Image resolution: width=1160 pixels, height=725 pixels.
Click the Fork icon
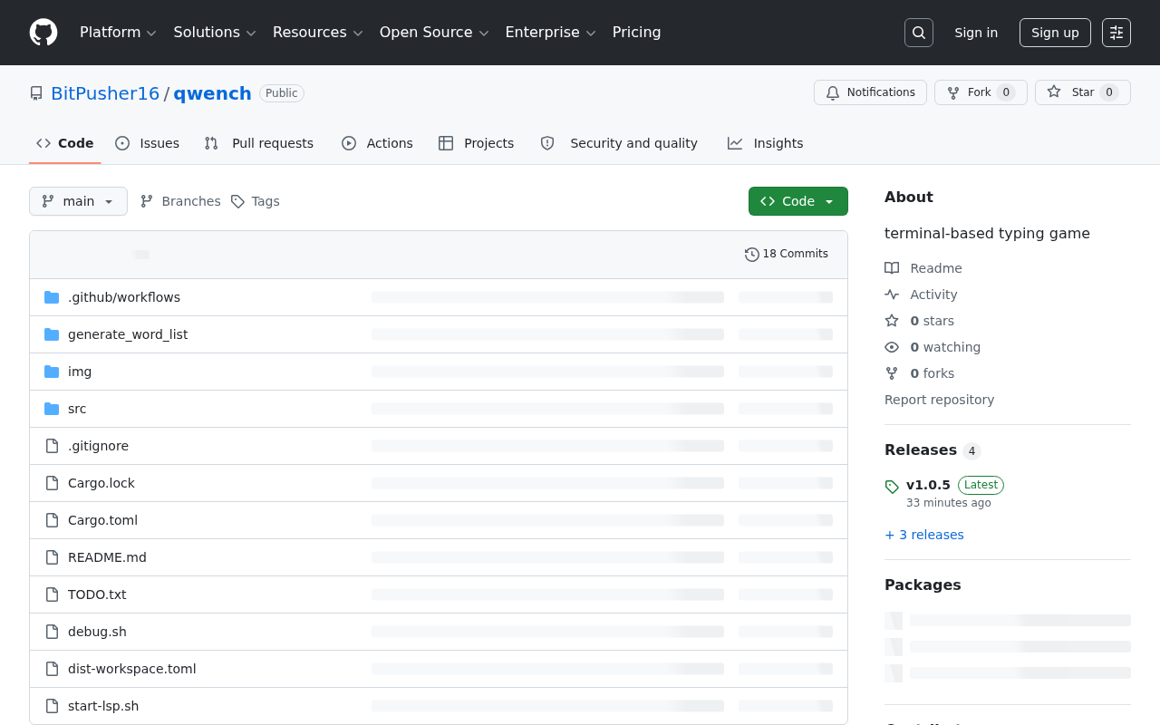click(x=953, y=92)
